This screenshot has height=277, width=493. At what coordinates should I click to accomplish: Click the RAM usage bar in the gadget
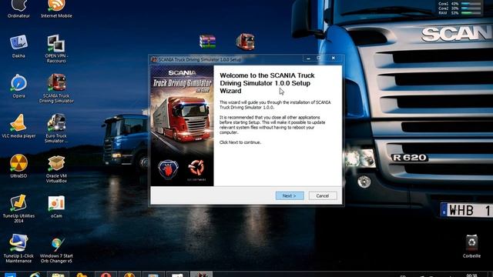471,13
